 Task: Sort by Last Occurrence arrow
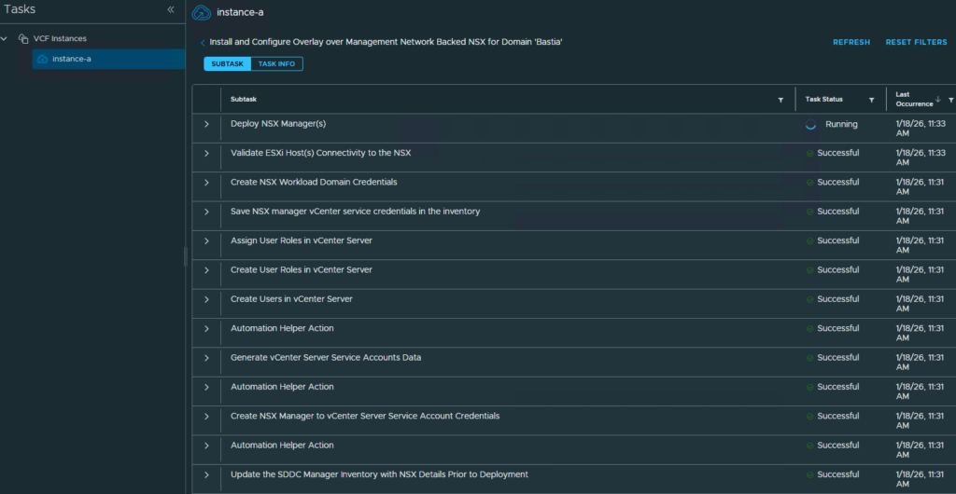pos(938,99)
